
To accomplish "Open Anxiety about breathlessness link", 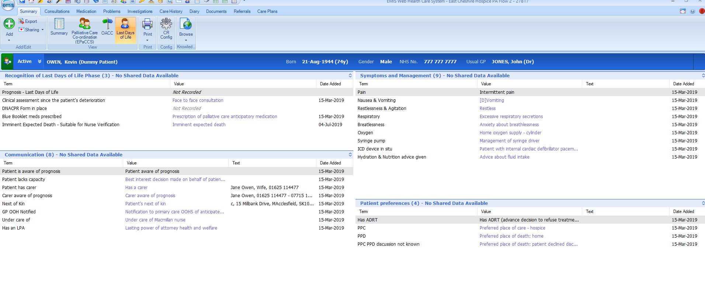I will [509, 125].
